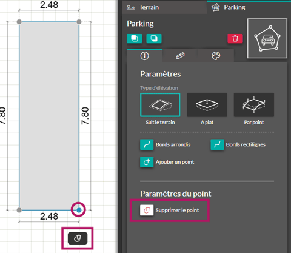
Task: Click the bottom 2.48 dimension label
Action: pyautogui.click(x=49, y=217)
